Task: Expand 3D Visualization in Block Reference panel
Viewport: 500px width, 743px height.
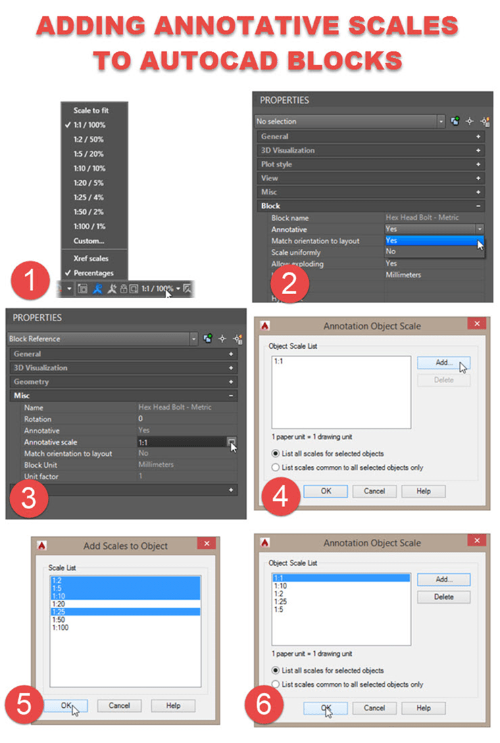Action: click(231, 368)
